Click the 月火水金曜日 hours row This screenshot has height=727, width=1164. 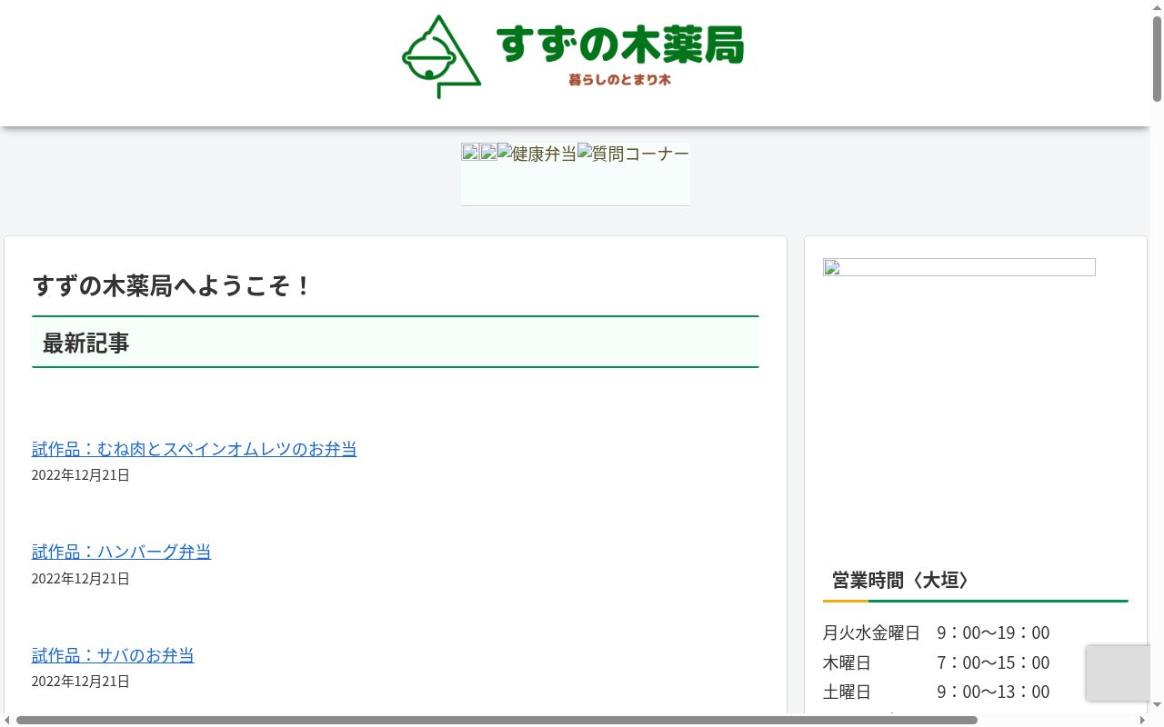(937, 632)
